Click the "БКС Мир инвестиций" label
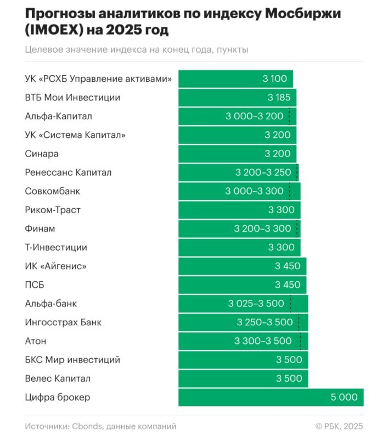377x440 pixels. coord(72,360)
